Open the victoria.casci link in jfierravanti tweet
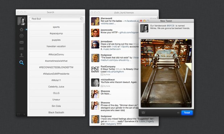224x134 pixels. (x=108, y=24)
